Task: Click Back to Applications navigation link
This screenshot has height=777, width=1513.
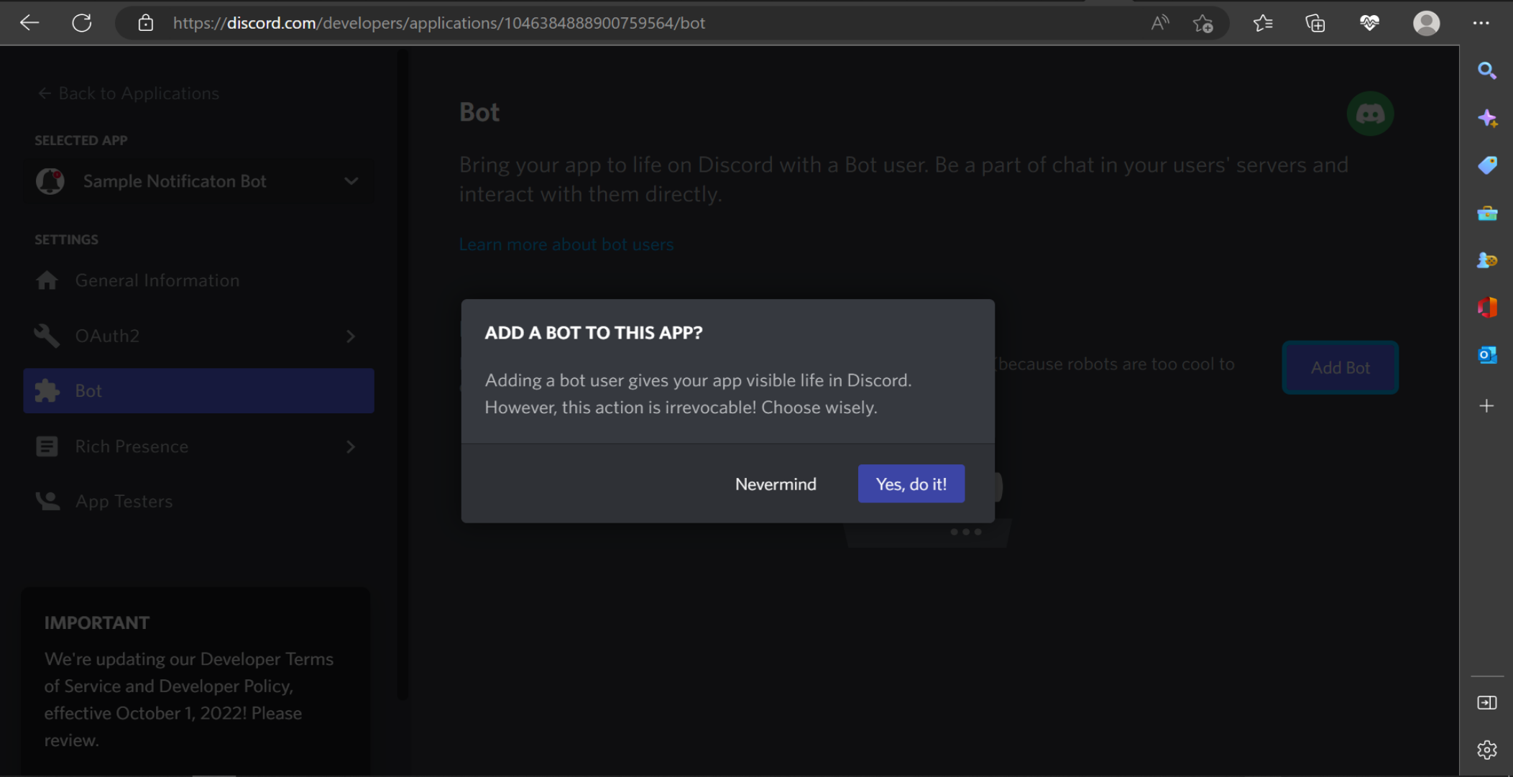Action: [x=128, y=92]
